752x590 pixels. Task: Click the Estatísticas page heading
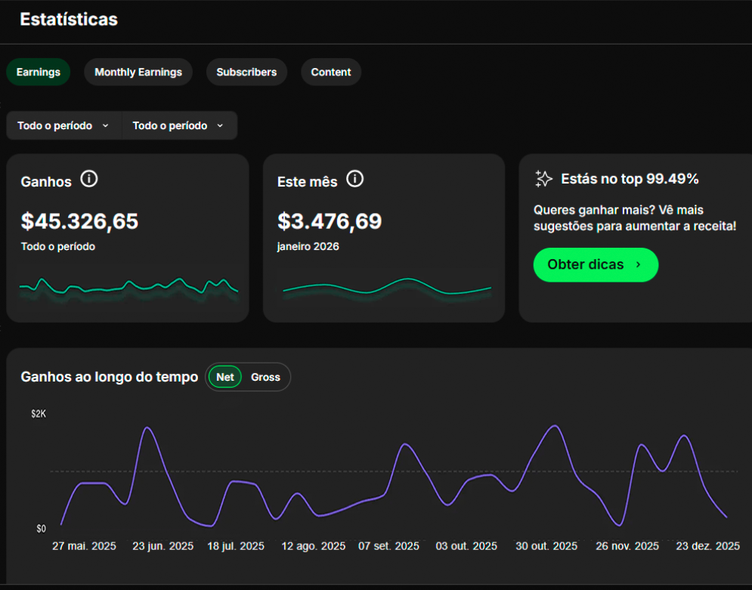(x=69, y=20)
